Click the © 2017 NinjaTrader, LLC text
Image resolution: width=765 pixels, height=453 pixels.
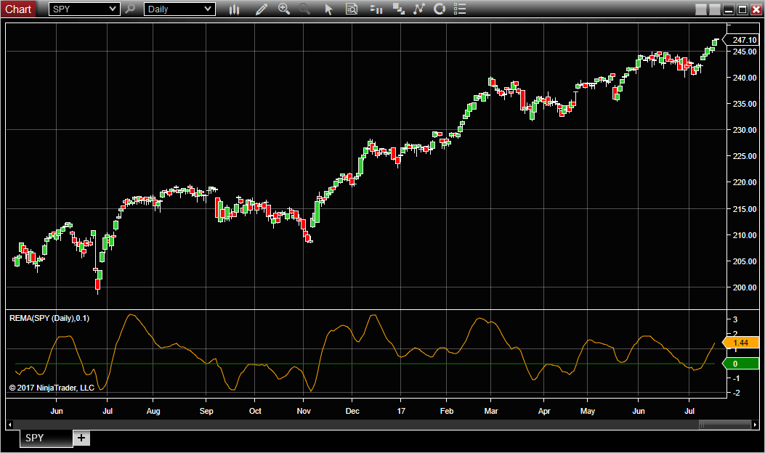pyautogui.click(x=52, y=388)
